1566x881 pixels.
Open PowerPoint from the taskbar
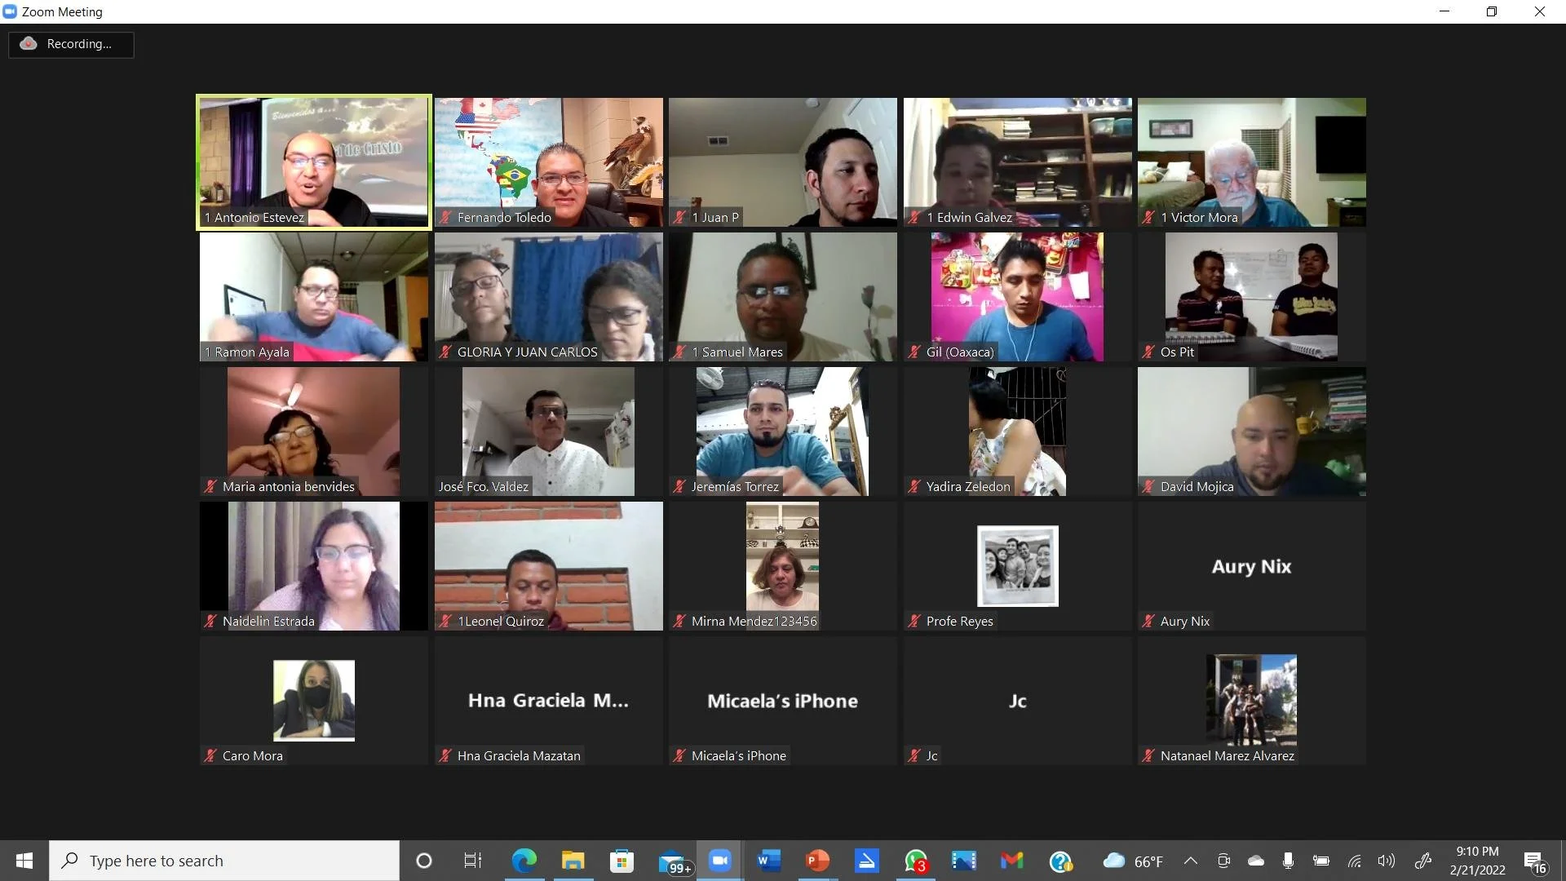tap(817, 861)
